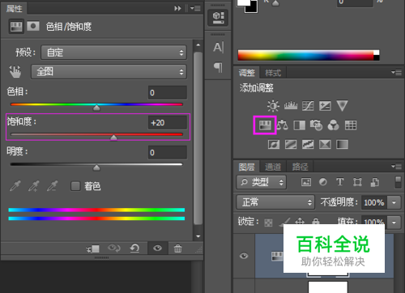
Task: Switch to the Channels tab
Action: pyautogui.click(x=273, y=167)
